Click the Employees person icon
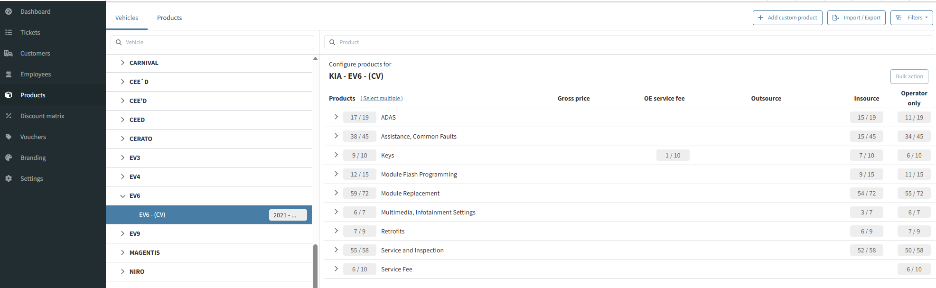This screenshot has width=936, height=288. click(9, 74)
